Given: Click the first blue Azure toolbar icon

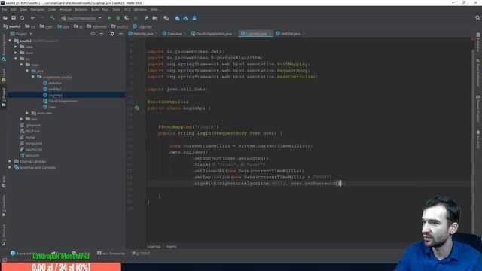Looking at the screenshot, I should point(178,18).
